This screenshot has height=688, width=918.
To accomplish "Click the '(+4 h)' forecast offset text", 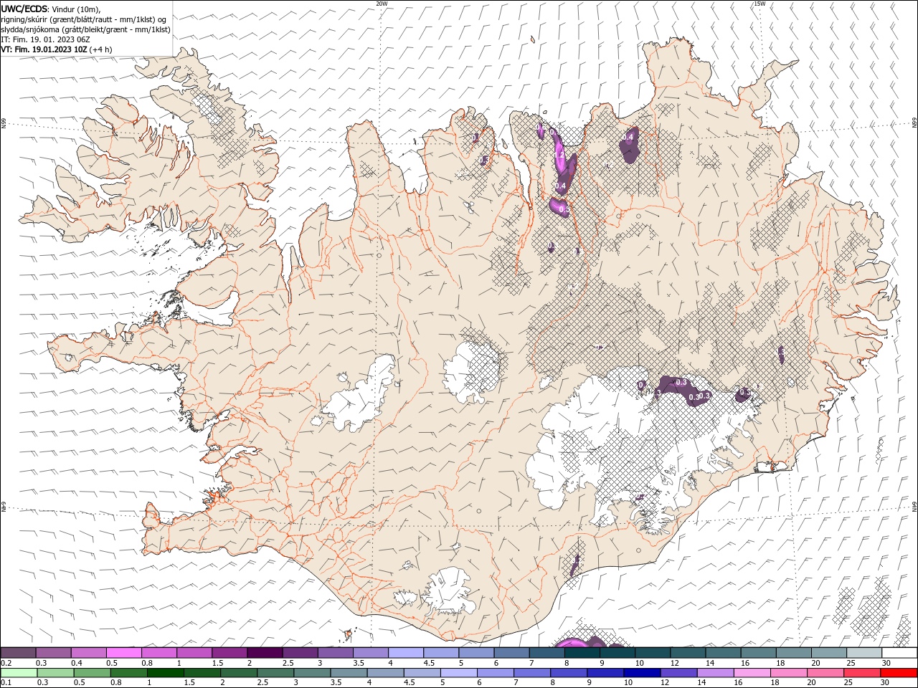I will 101,49.
